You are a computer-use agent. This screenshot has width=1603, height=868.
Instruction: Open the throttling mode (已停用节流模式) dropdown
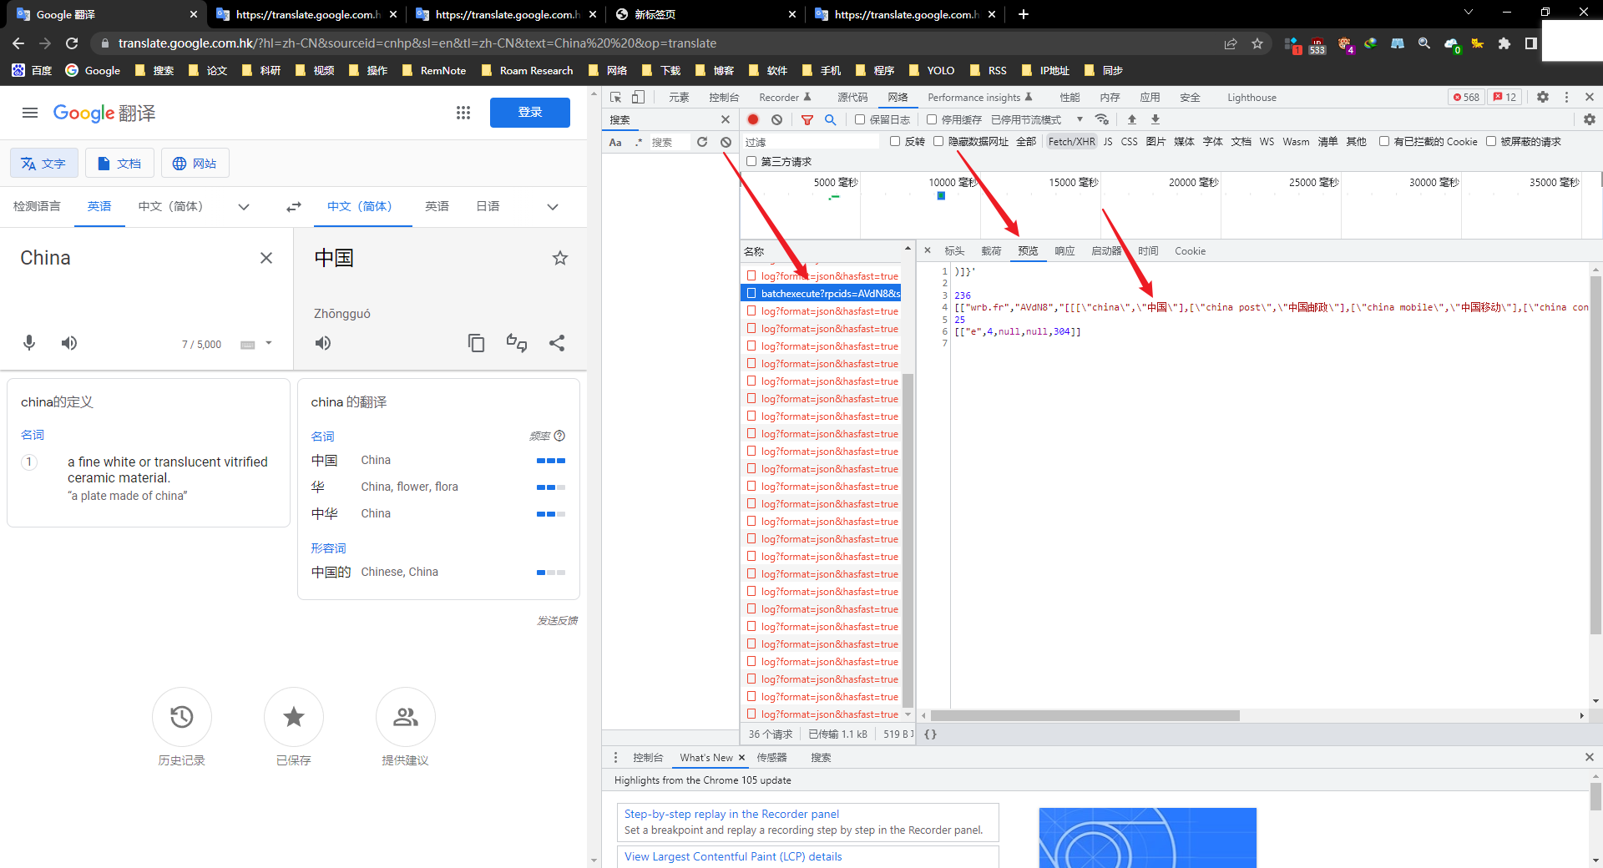point(1037,119)
